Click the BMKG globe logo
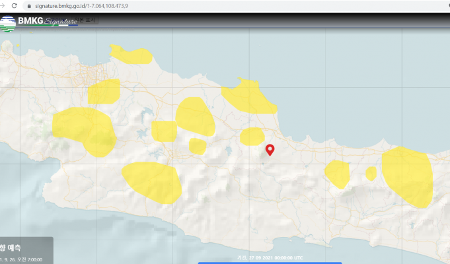This screenshot has width=450, height=264. point(8,22)
